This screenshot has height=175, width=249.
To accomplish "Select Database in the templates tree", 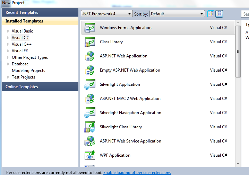I will pos(20,64).
